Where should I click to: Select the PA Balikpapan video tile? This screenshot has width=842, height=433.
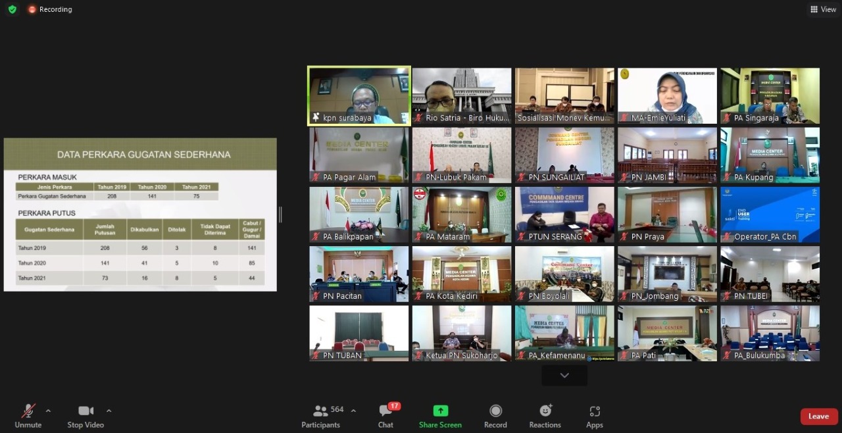[359, 215]
